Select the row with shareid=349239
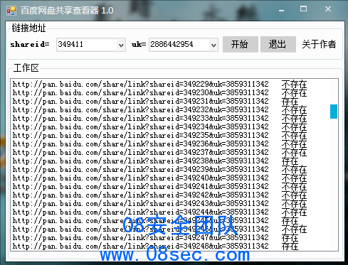 click(x=159, y=170)
